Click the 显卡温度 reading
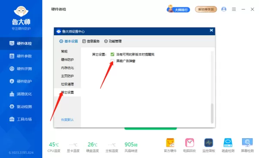Screen dimensions: 259x158 73,147
